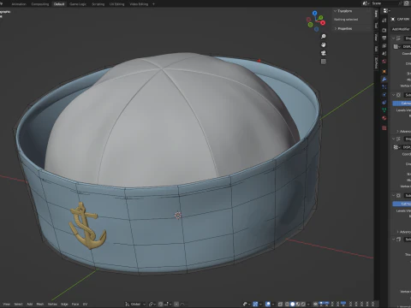Switch to the Compositing workspace tab
The image size is (411, 308).
click(40, 4)
